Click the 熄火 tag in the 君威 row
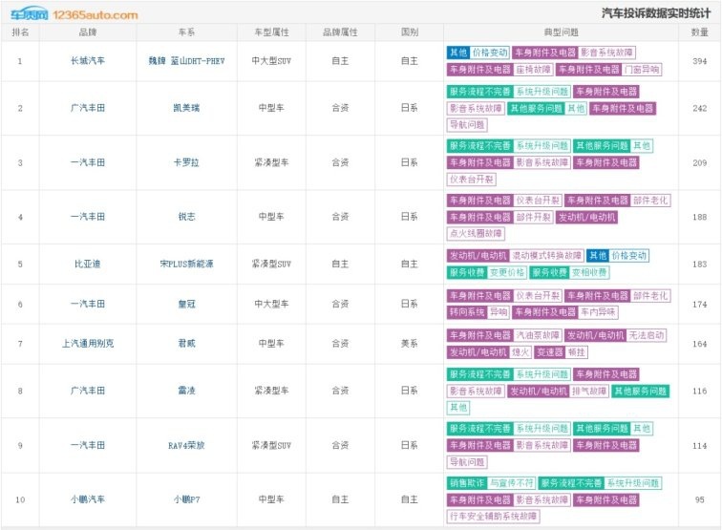 pyautogui.click(x=520, y=352)
